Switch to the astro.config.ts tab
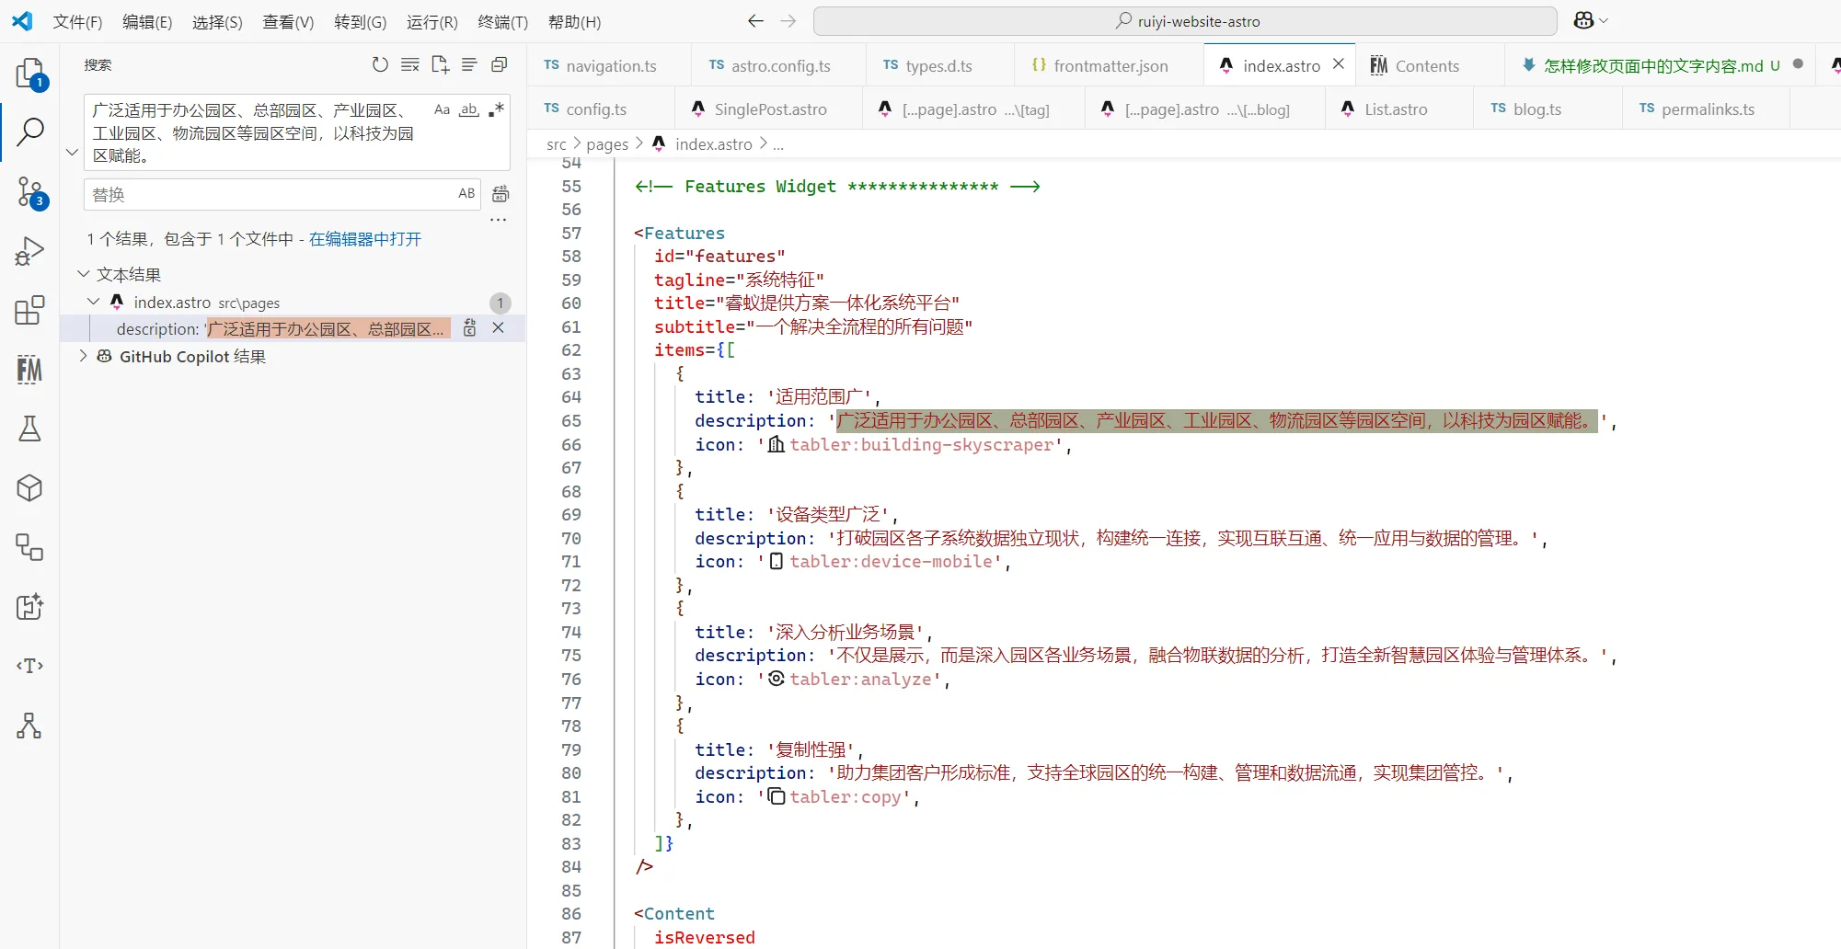The image size is (1841, 949). [x=779, y=65]
